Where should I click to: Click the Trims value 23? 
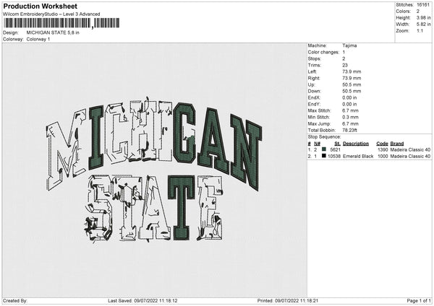pyautogui.click(x=345, y=65)
